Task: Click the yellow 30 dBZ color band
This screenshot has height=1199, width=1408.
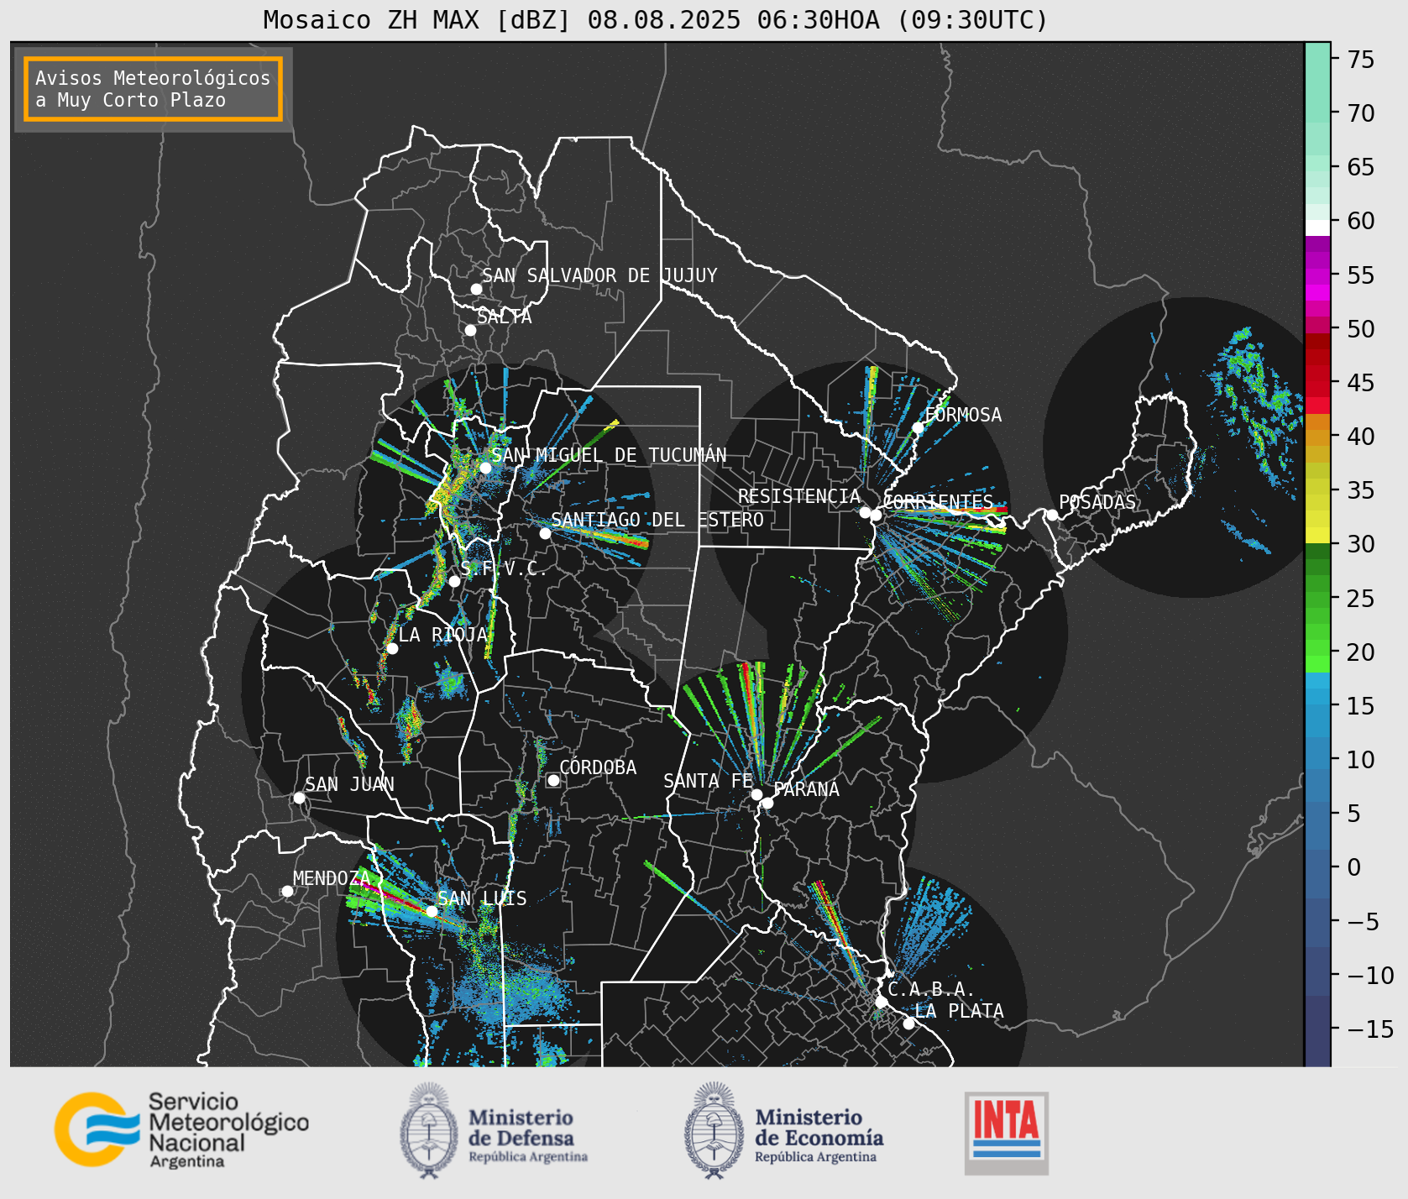Action: 1317,535
